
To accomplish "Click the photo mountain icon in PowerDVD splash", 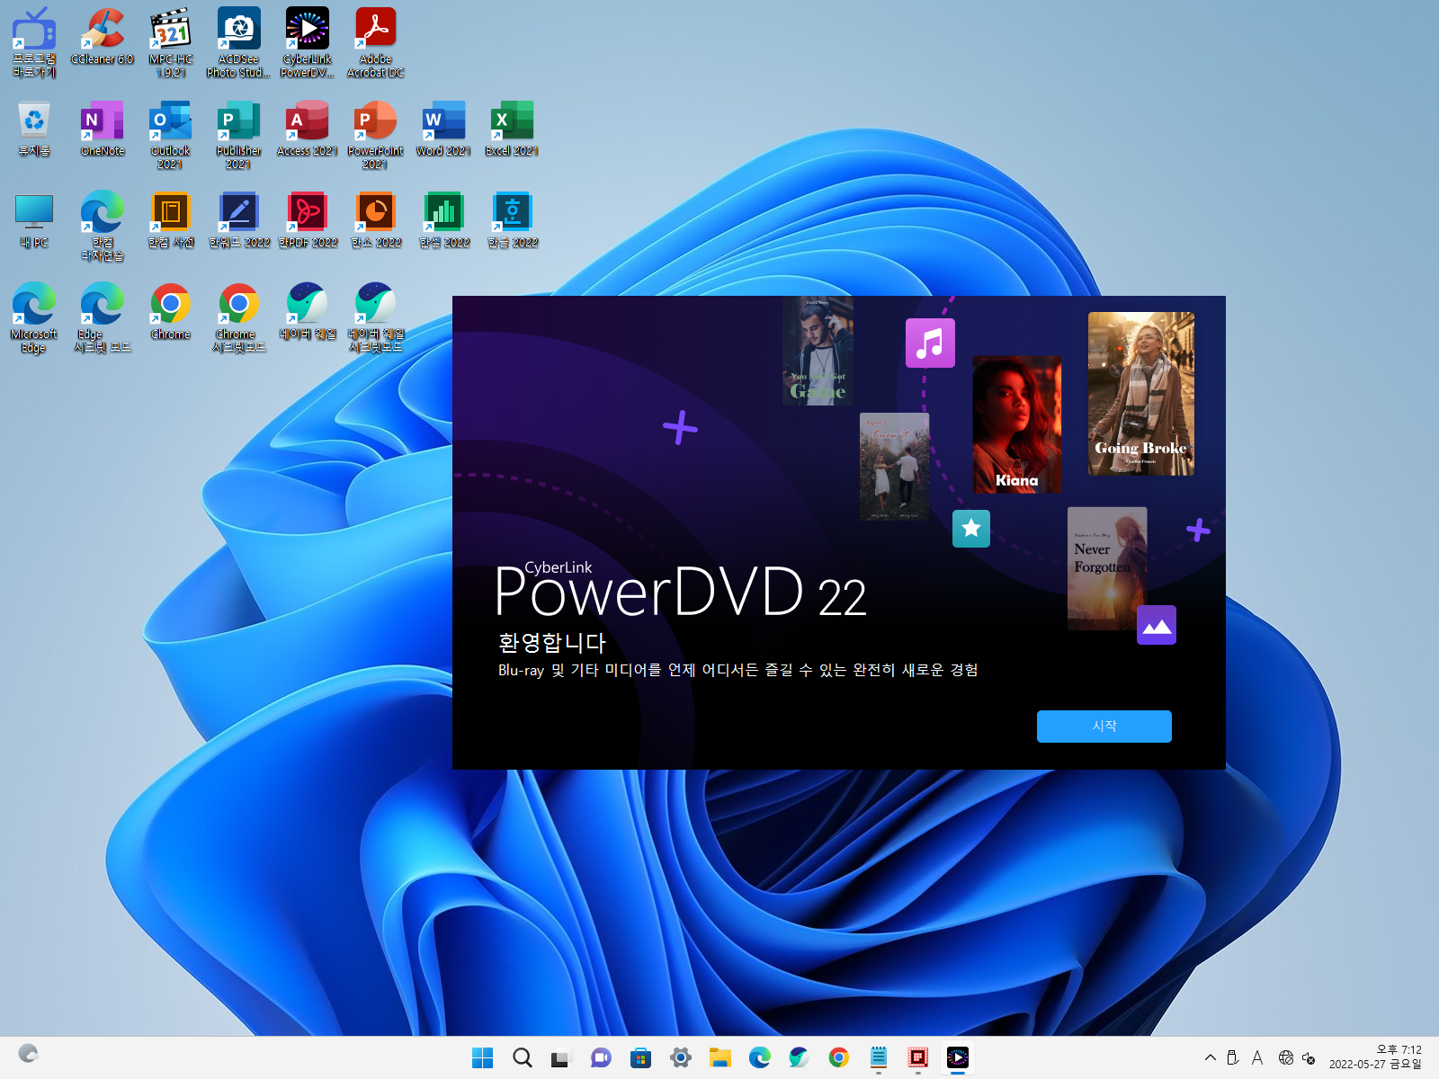I will 1157,625.
